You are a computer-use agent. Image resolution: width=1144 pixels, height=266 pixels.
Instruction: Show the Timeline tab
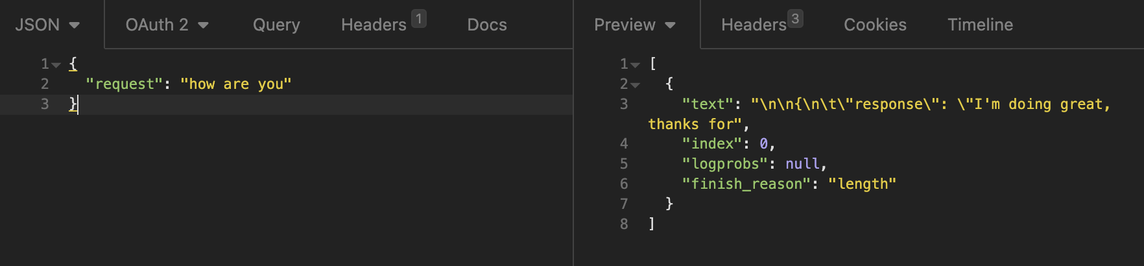pyautogui.click(x=980, y=25)
